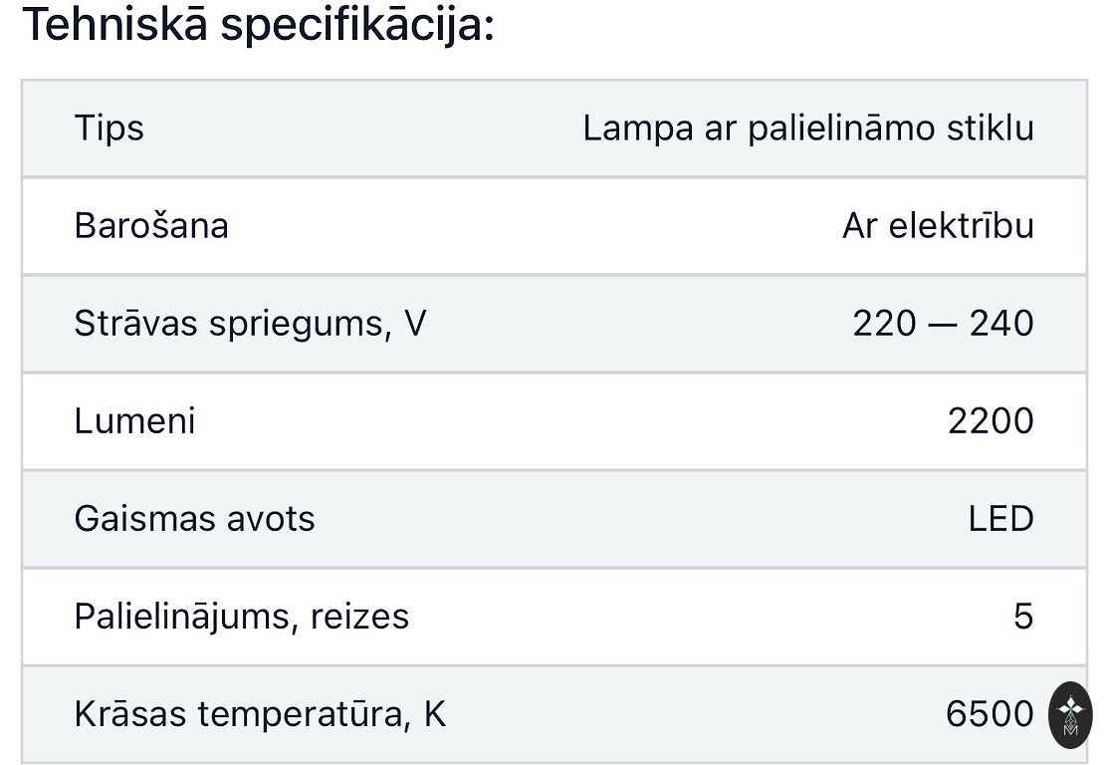Screen dimensions: 1109x765
Task: Click the "Ar elektrību" value
Action: pos(938,226)
